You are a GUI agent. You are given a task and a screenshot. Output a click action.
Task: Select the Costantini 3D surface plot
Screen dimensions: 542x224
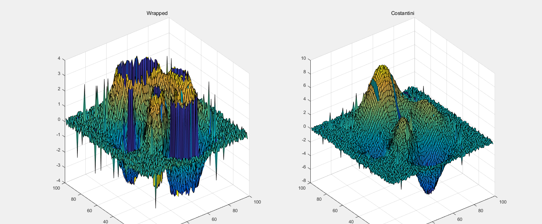click(x=402, y=130)
